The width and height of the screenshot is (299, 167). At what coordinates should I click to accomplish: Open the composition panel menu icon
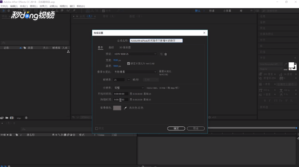95,17
